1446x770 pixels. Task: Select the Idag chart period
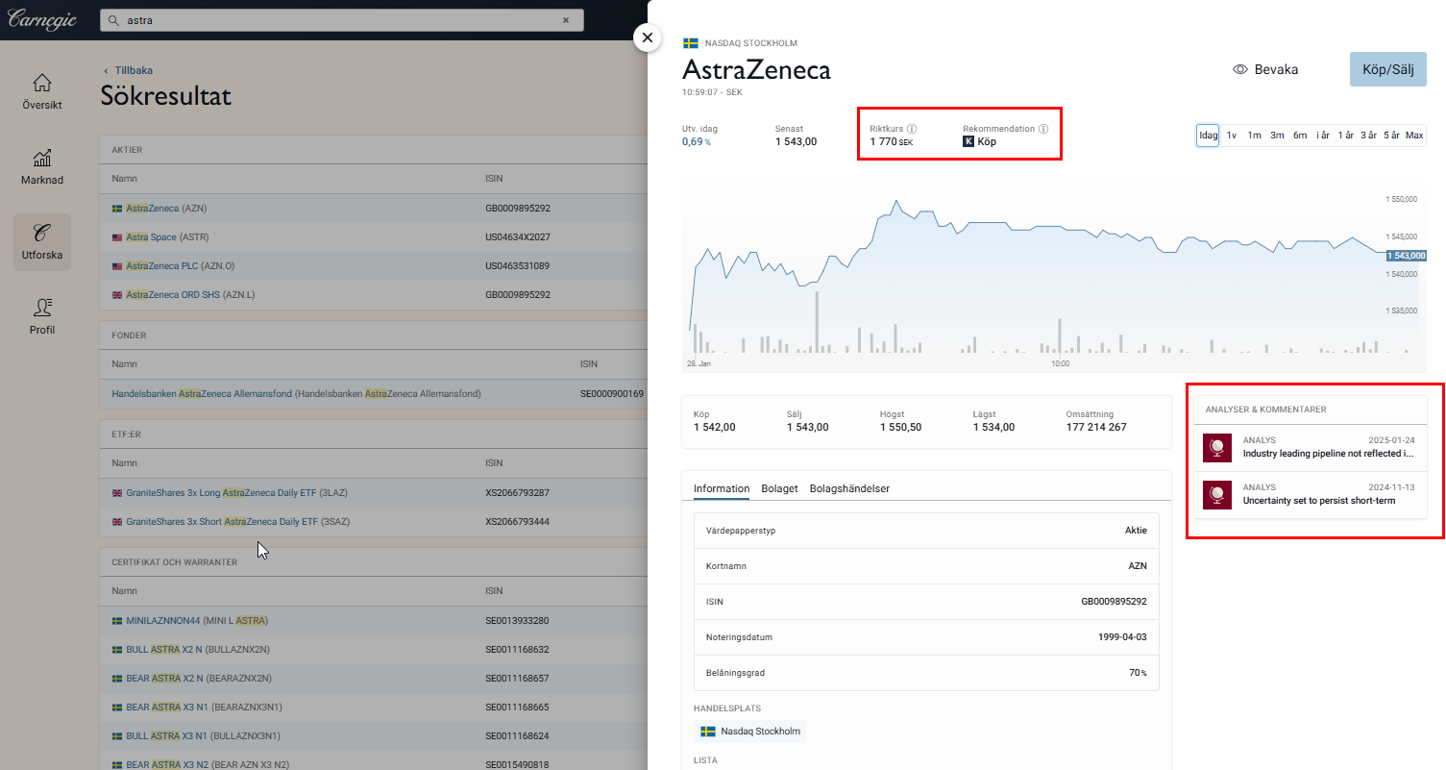point(1208,136)
